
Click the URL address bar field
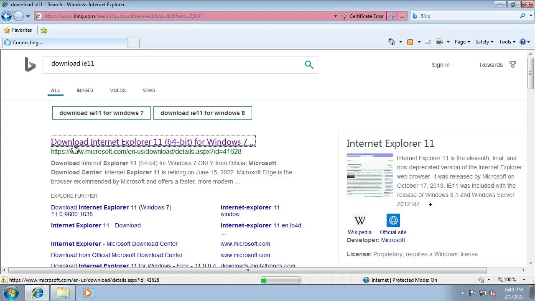184,16
